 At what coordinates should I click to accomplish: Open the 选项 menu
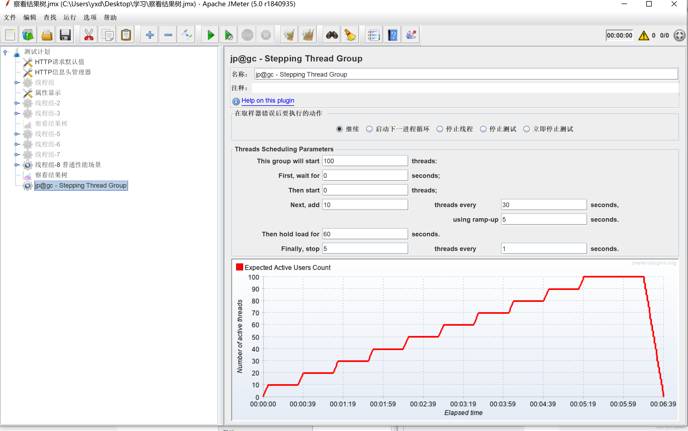tap(90, 17)
